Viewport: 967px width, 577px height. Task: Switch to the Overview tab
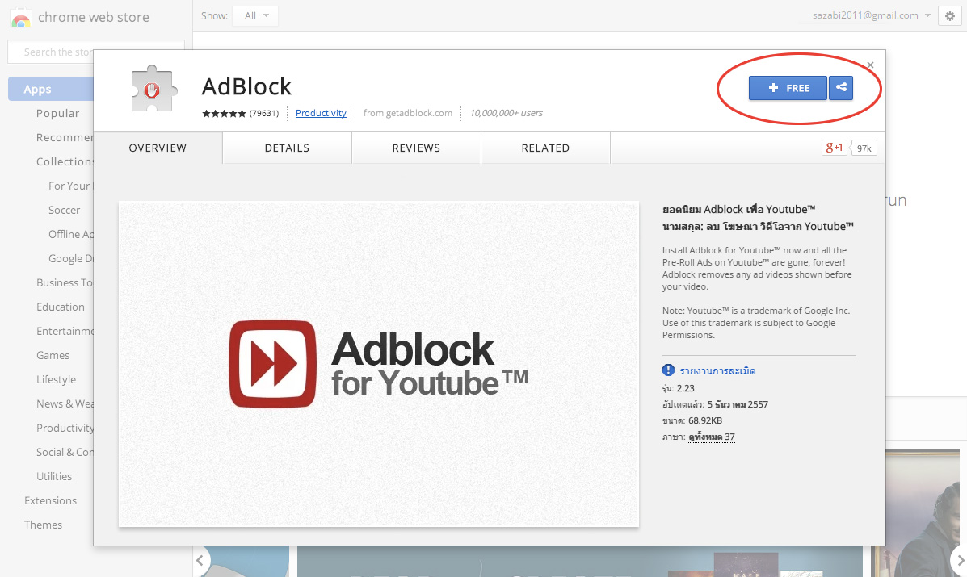[158, 148]
